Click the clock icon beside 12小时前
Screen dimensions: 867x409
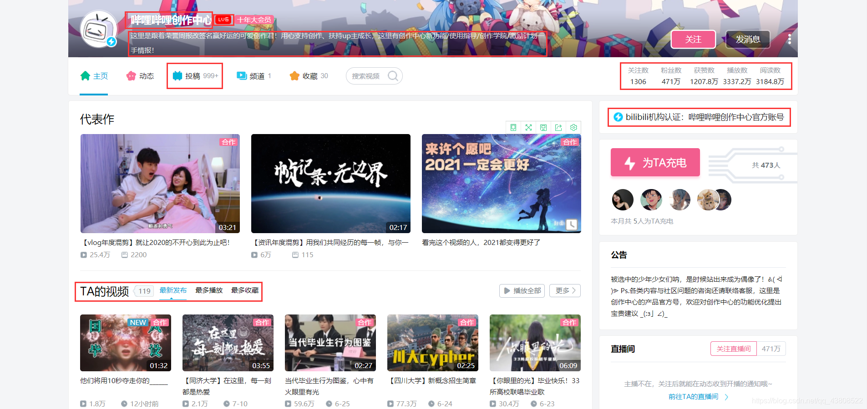coord(124,404)
